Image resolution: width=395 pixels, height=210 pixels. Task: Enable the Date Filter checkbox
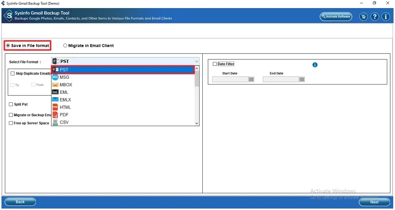[215, 64]
